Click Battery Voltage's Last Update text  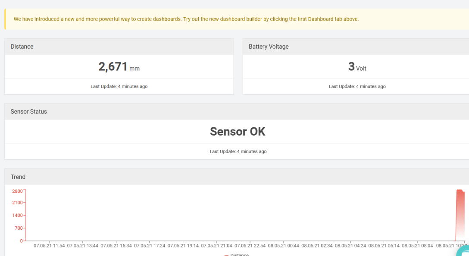tap(357, 86)
